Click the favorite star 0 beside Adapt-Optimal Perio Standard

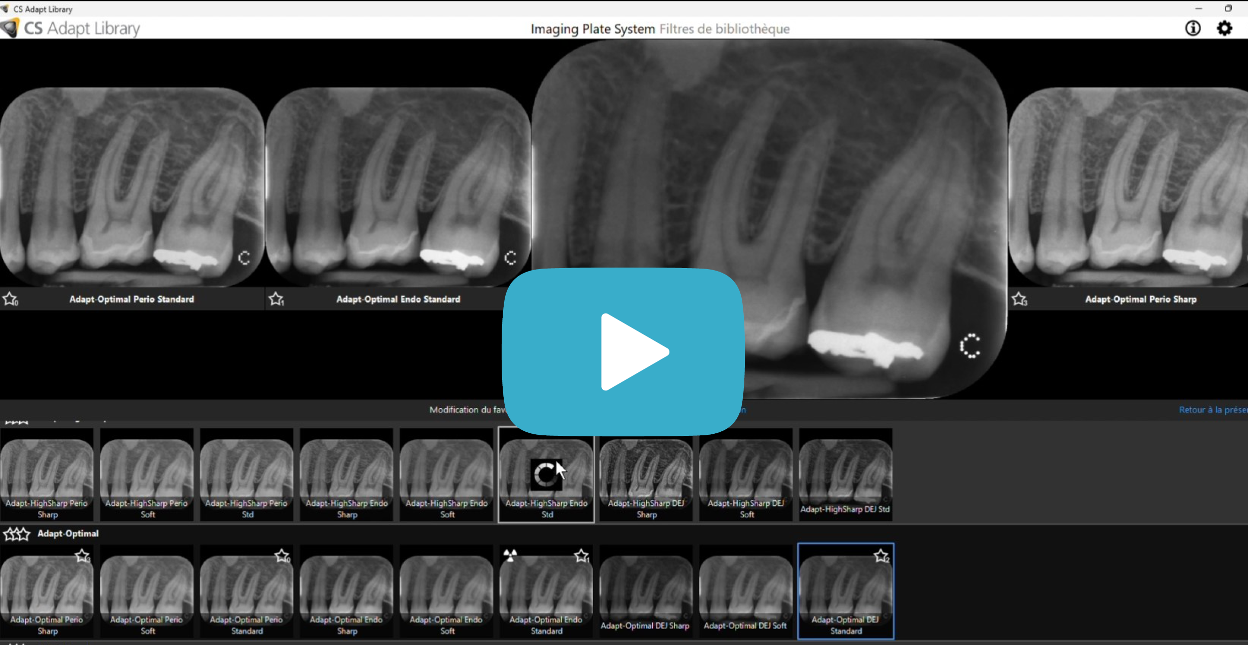(x=10, y=299)
